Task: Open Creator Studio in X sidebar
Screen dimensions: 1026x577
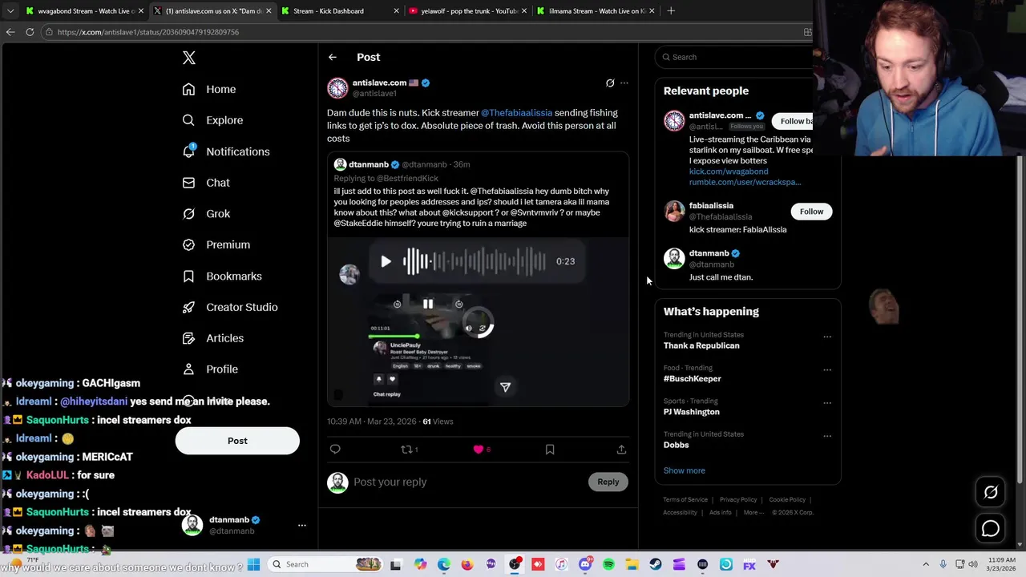Action: (x=230, y=307)
